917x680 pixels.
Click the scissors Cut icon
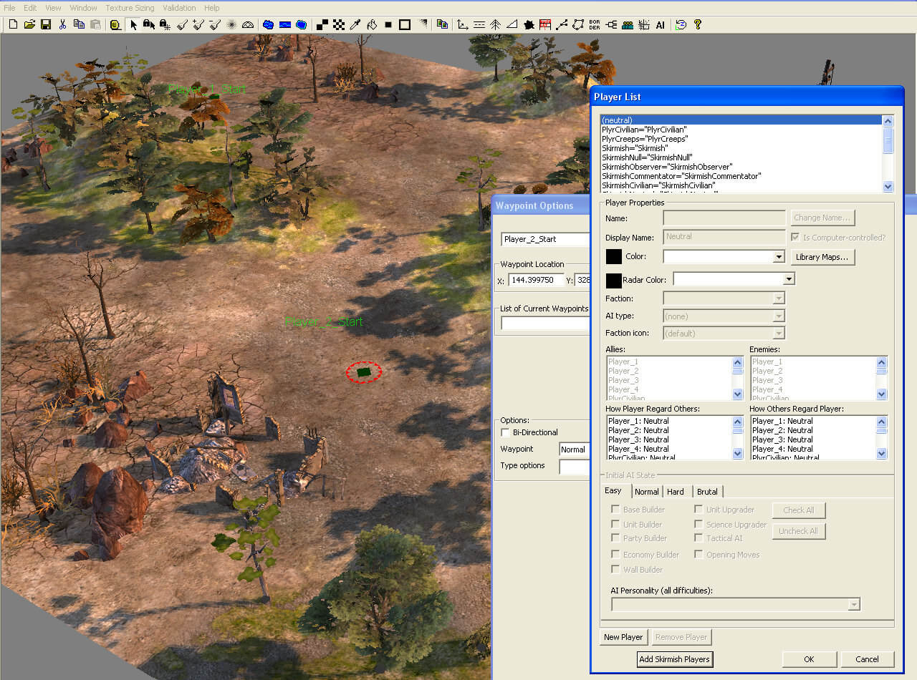tap(62, 24)
